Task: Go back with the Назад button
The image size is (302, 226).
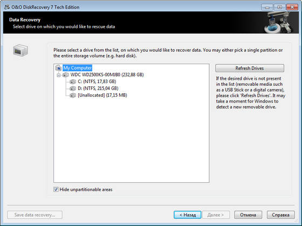Action: [188, 215]
